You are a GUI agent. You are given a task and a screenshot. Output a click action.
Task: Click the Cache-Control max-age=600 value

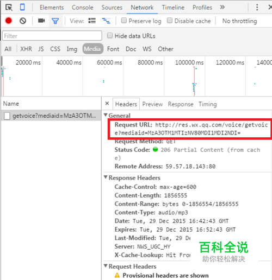point(178,187)
